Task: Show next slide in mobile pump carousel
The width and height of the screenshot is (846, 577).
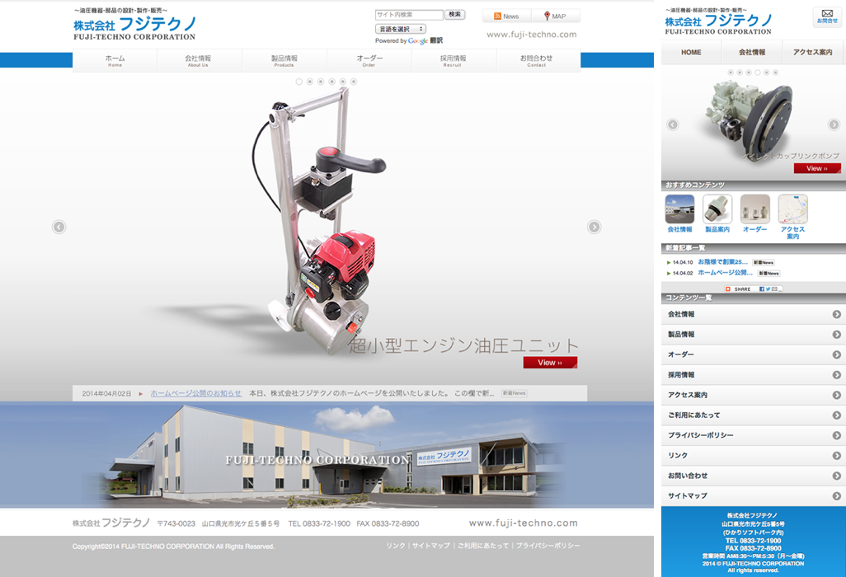Action: [x=834, y=124]
